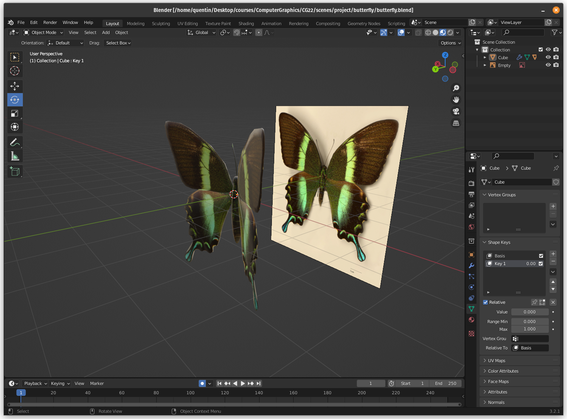Open the Render menu
This screenshot has height=419, width=567.
click(x=50, y=22)
